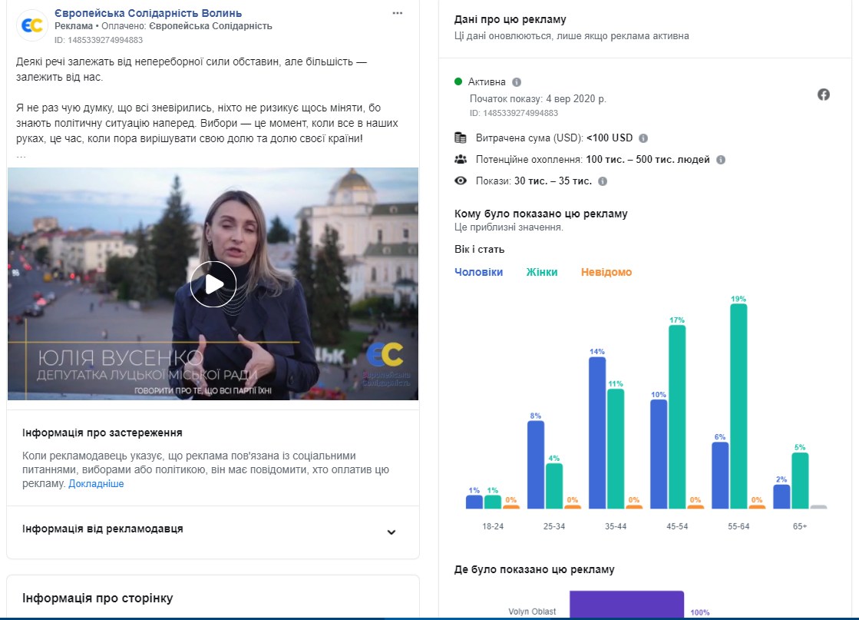Open the three-dot ad options menu
The height and width of the screenshot is (620, 859).
click(397, 14)
